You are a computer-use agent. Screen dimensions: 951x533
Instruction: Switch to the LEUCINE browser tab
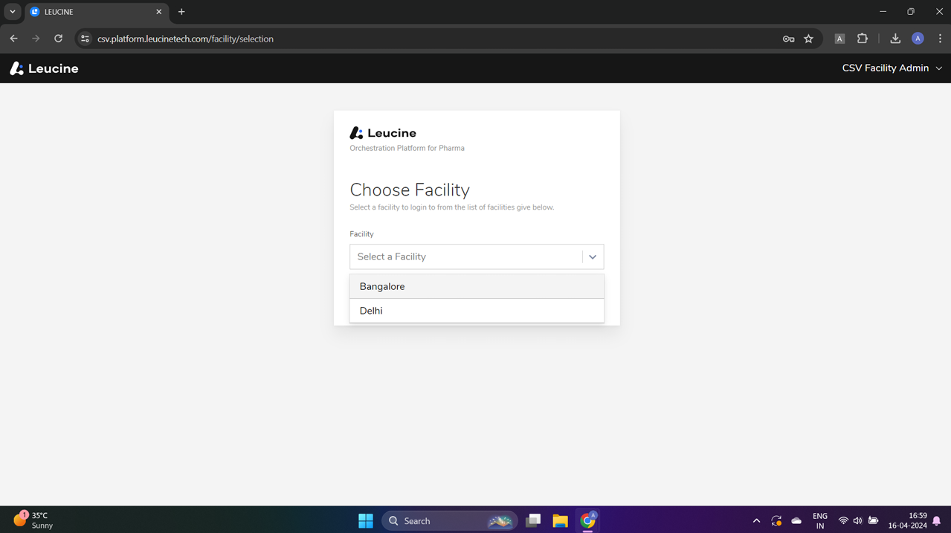tap(96, 12)
